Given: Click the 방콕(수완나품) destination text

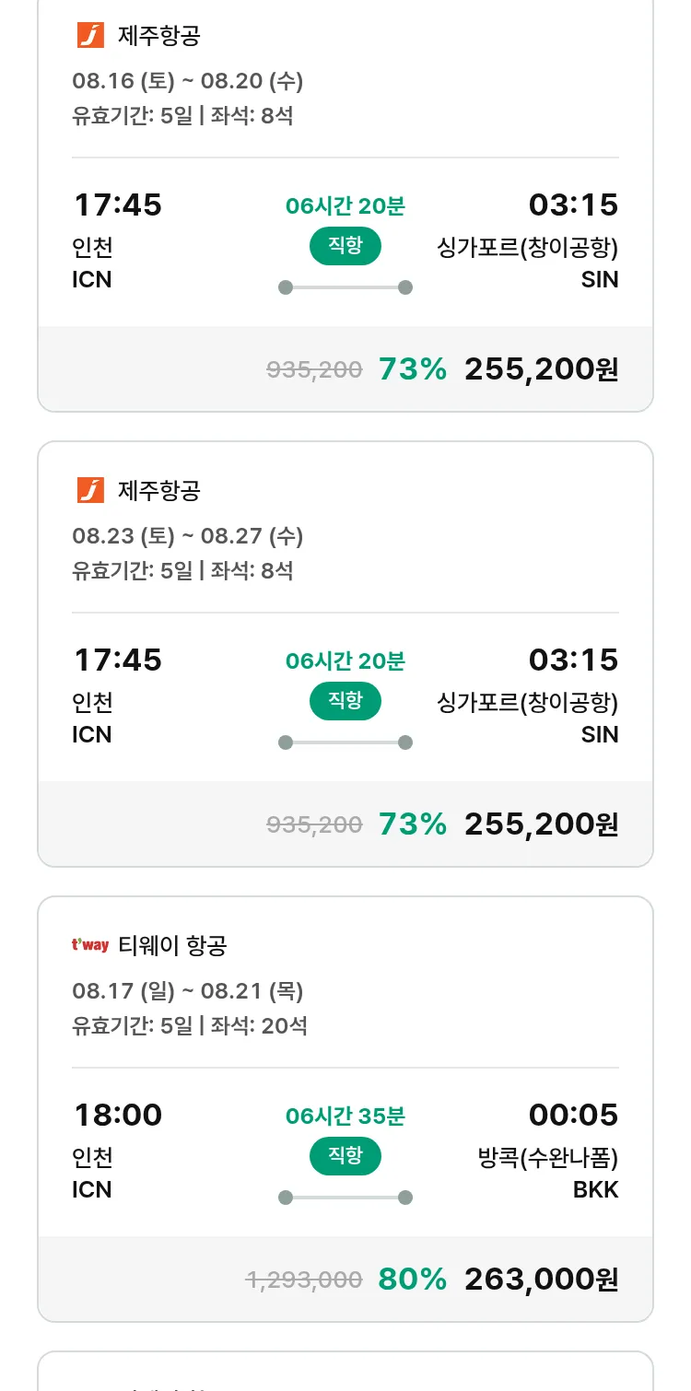Looking at the screenshot, I should point(549,1158).
